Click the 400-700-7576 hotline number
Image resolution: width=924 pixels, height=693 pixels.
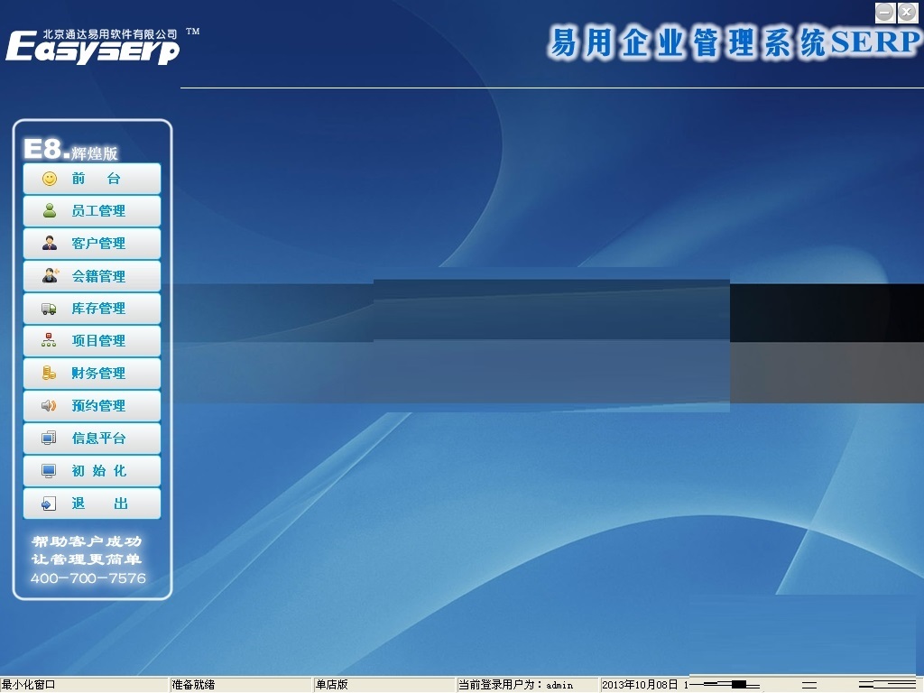pos(88,578)
